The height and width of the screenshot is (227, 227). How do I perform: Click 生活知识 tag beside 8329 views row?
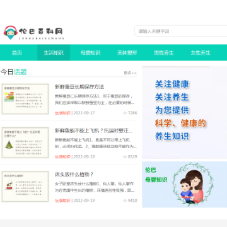tap(62, 157)
